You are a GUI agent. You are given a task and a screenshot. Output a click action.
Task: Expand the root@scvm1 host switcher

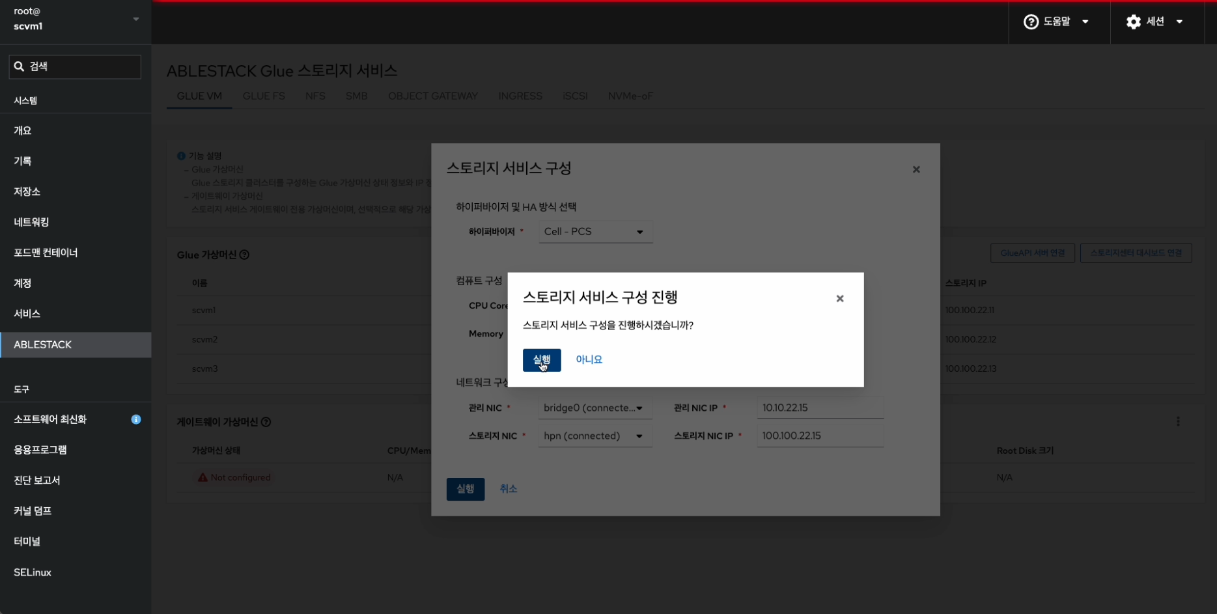click(135, 19)
